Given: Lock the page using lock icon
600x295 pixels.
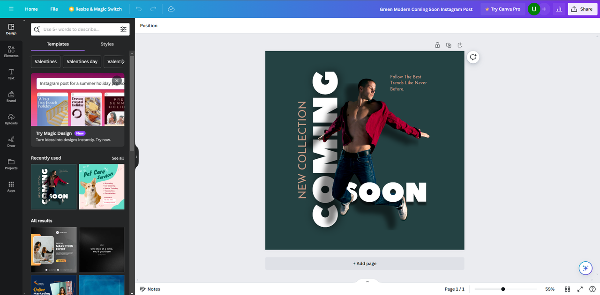Looking at the screenshot, I should pyautogui.click(x=437, y=45).
